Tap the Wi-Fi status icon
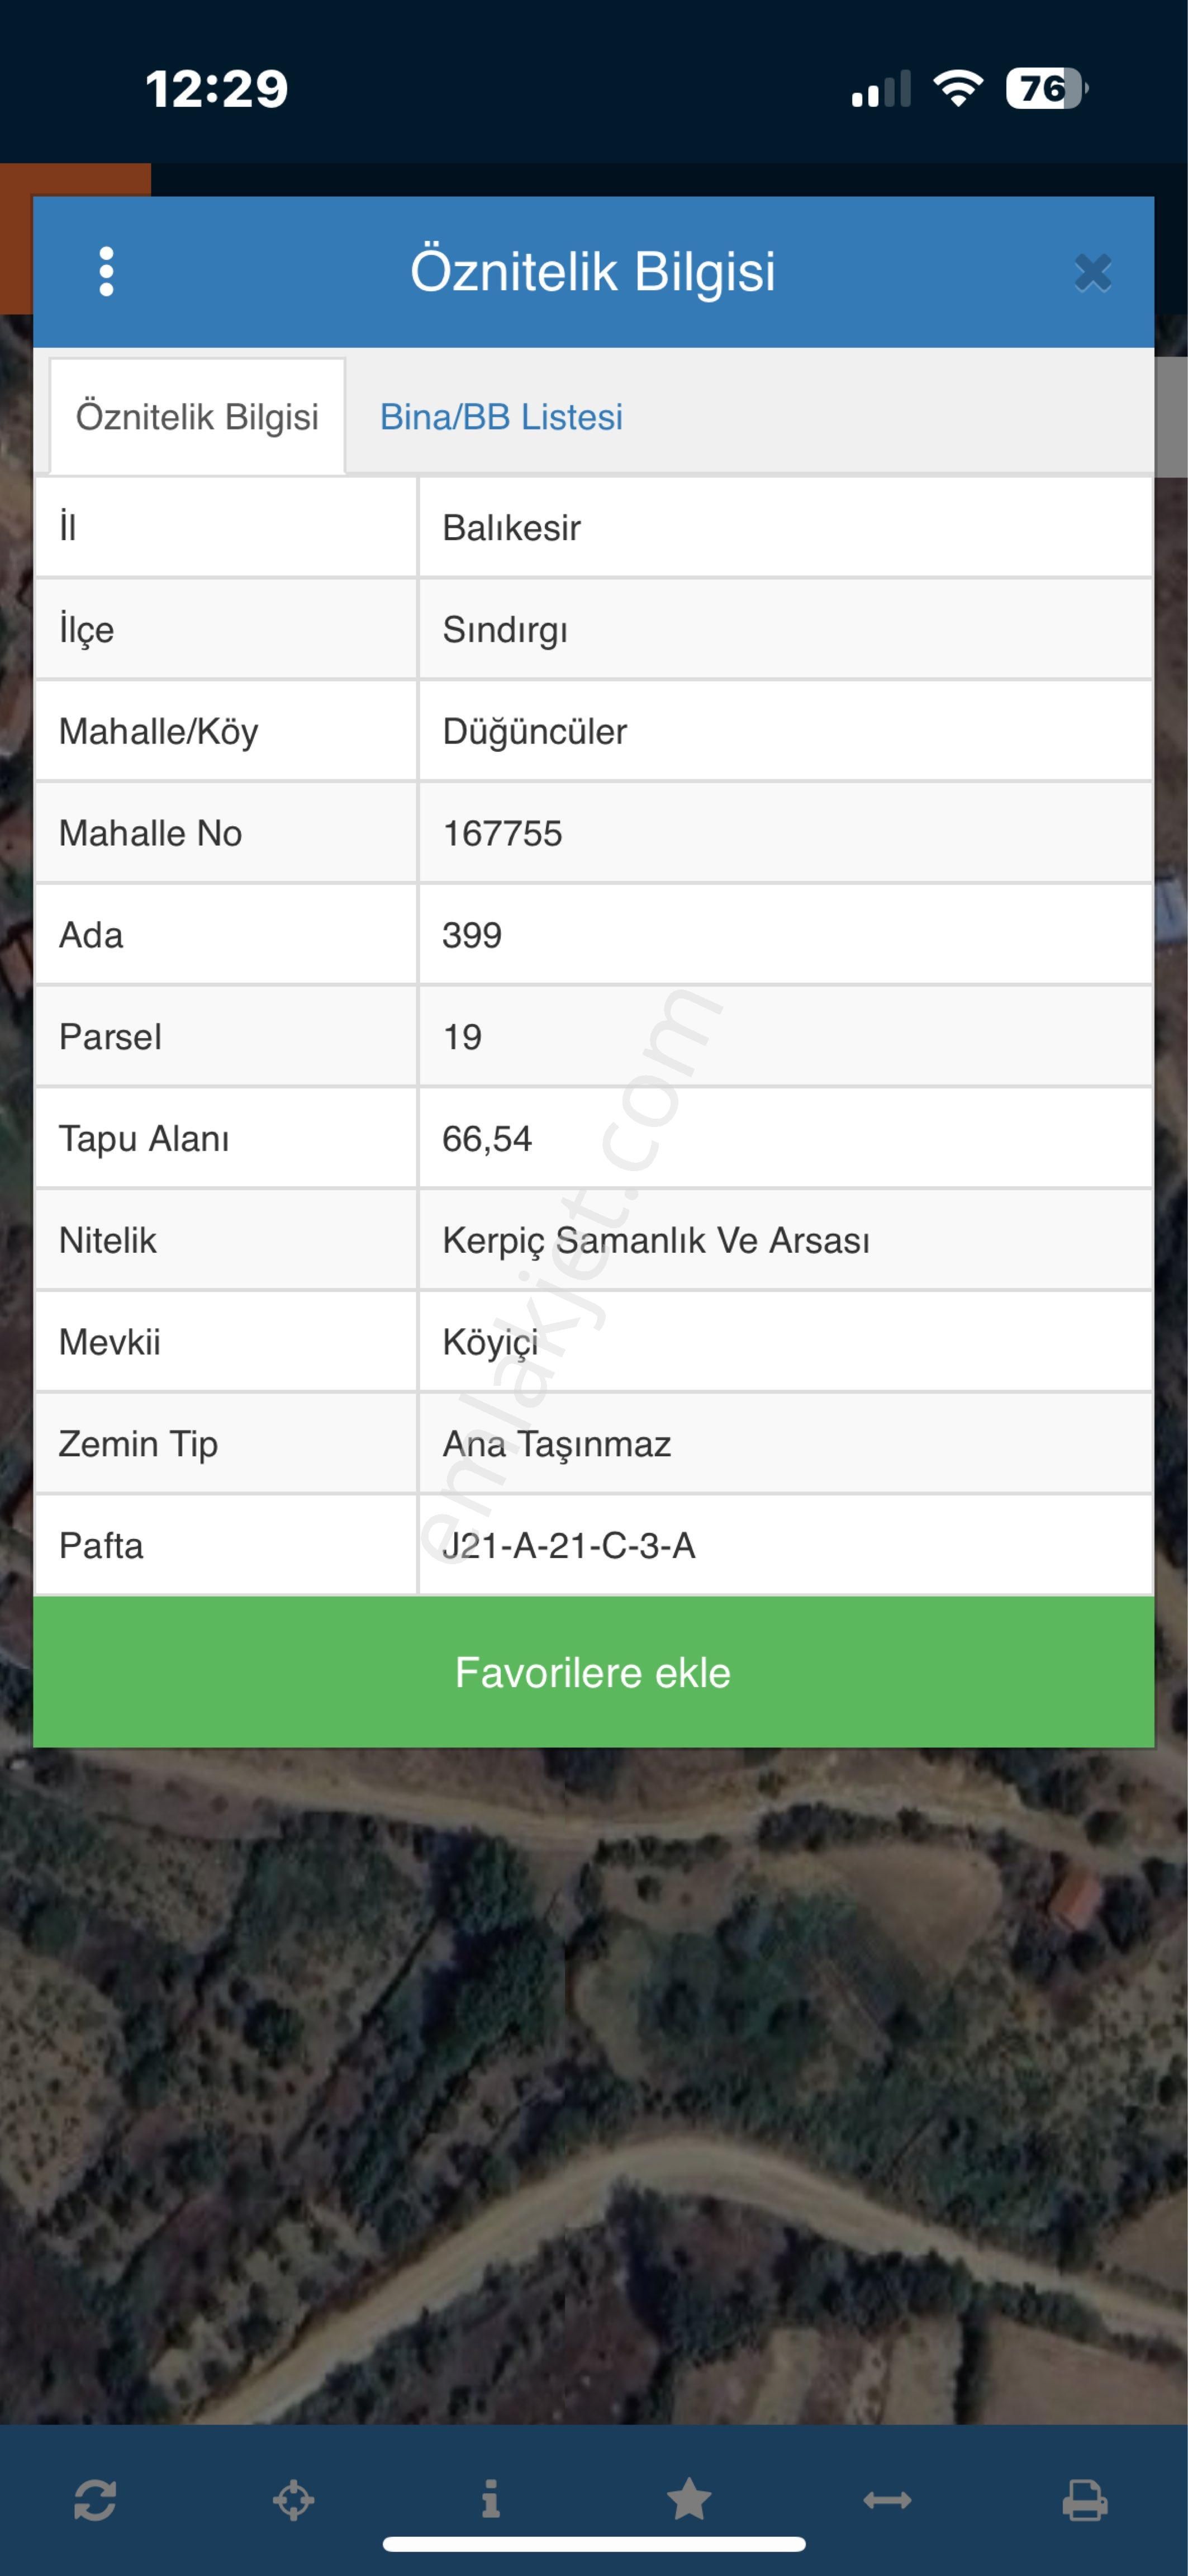The image size is (1188, 2576). [x=958, y=88]
